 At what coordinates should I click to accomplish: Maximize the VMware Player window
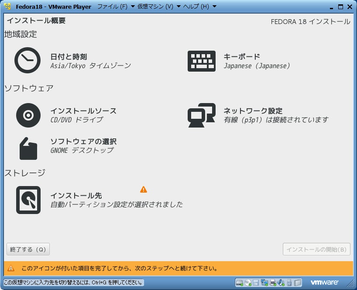click(x=340, y=7)
